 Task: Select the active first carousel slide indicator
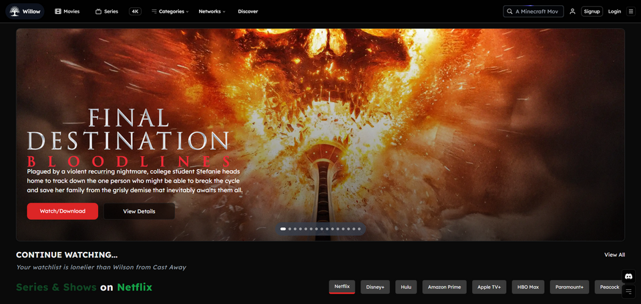283,229
